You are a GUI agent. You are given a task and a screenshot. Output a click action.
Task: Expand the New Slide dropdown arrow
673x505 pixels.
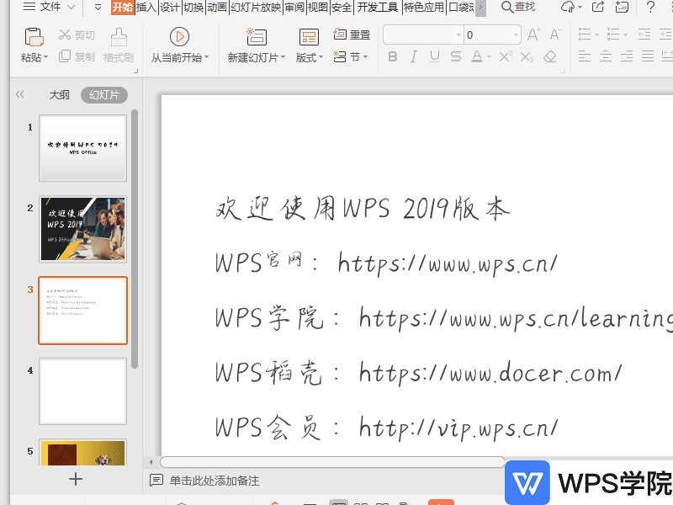pyautogui.click(x=284, y=57)
